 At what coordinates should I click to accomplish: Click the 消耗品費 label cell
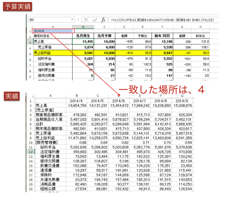pos(50,184)
